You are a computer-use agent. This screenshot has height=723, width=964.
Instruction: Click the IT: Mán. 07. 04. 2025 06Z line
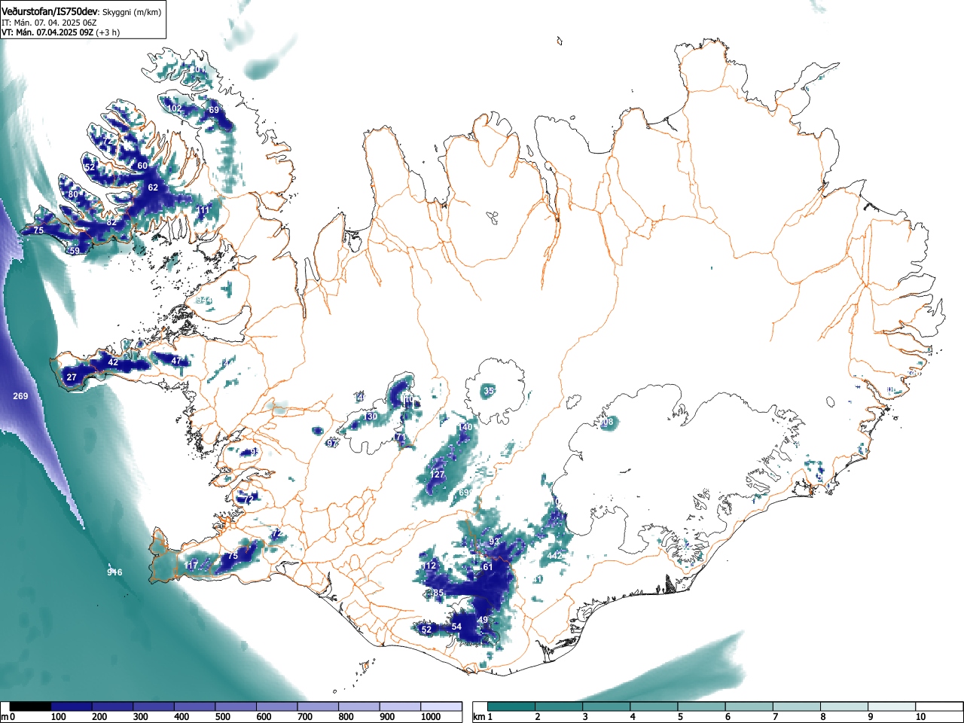(x=49, y=23)
